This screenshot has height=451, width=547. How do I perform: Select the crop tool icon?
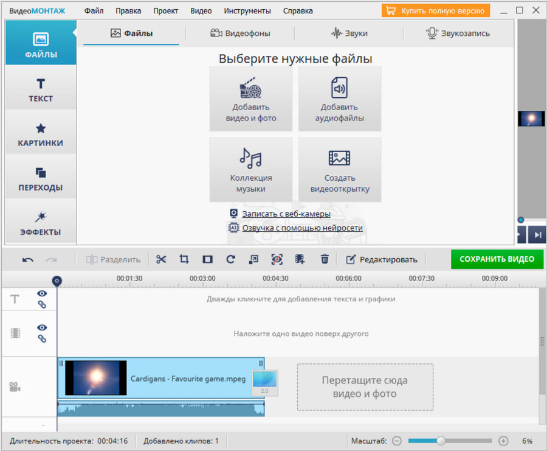(184, 259)
